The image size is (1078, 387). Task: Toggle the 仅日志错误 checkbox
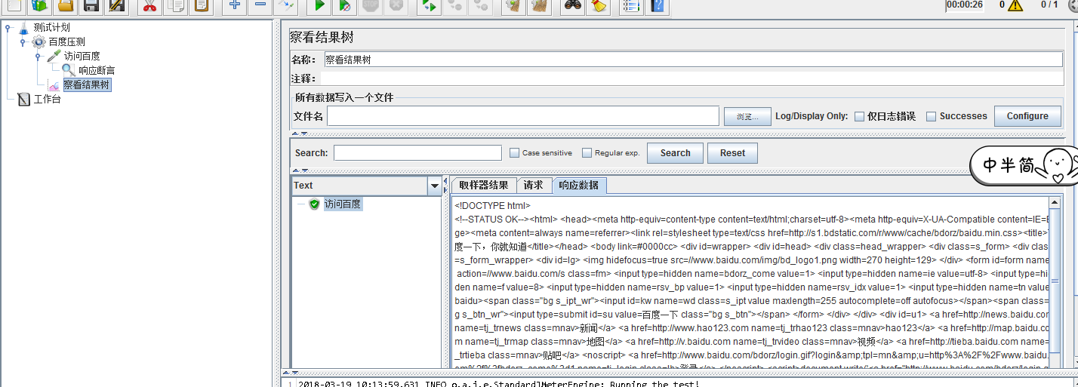click(x=859, y=116)
